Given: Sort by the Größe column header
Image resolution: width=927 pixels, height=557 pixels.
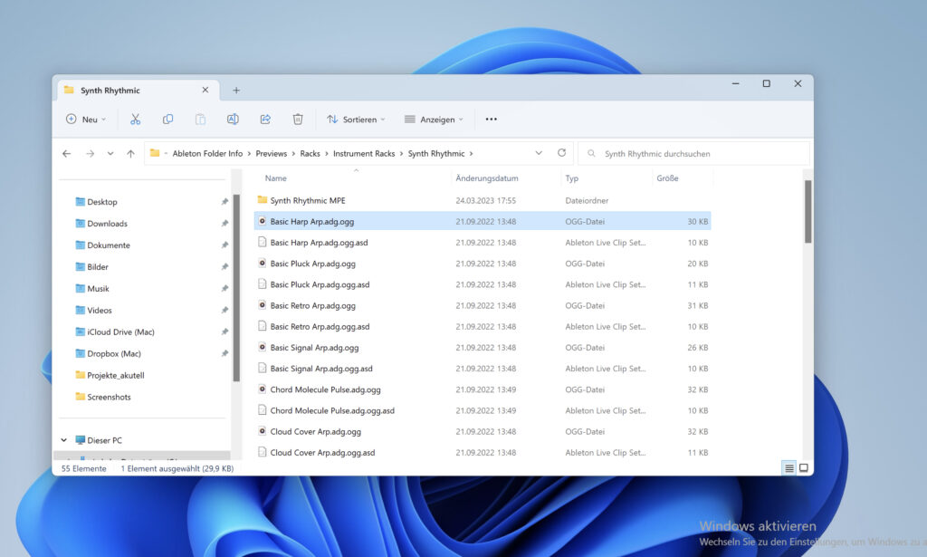Looking at the screenshot, I should click(667, 178).
